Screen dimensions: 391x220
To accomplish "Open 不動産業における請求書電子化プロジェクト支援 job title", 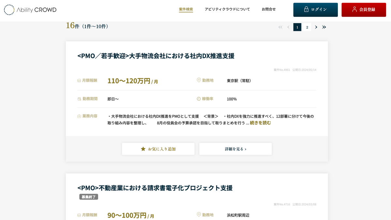I will [x=155, y=188].
